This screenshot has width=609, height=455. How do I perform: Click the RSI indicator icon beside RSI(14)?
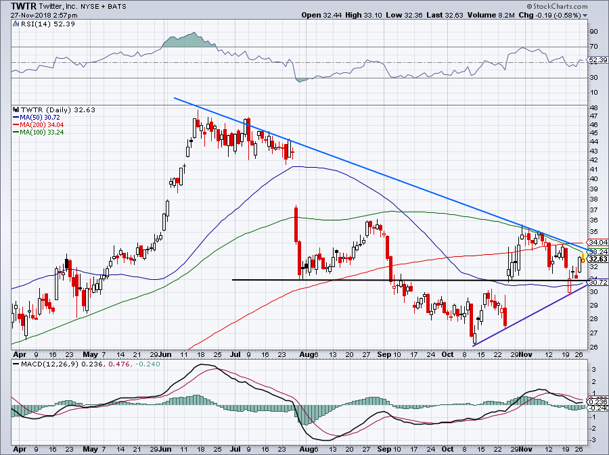[x=16, y=24]
